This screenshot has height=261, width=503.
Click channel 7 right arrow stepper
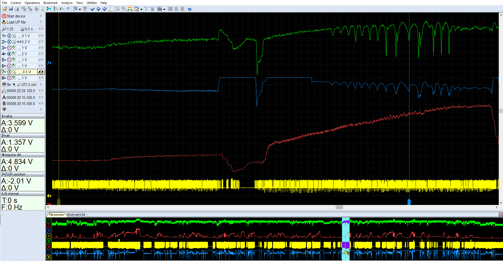click(x=43, y=72)
